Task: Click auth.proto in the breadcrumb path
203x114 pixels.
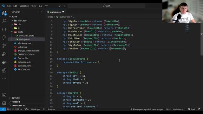Action: [x=65, y=17]
